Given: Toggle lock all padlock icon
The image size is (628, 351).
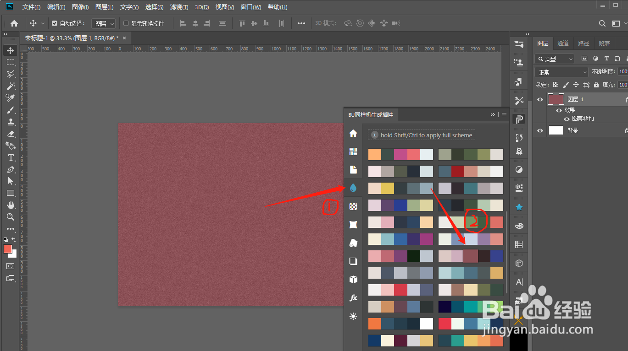Looking at the screenshot, I should [x=596, y=85].
